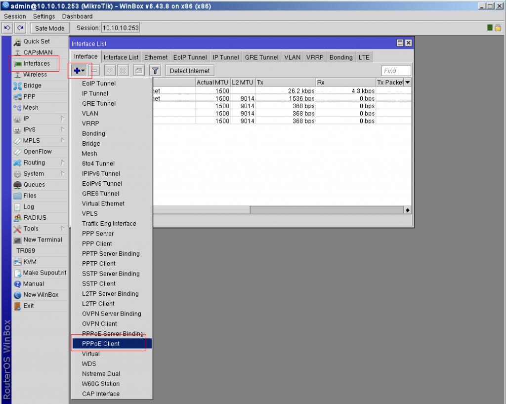Click the Add (plus) dropdown button
The width and height of the screenshot is (506, 404).
[79, 71]
